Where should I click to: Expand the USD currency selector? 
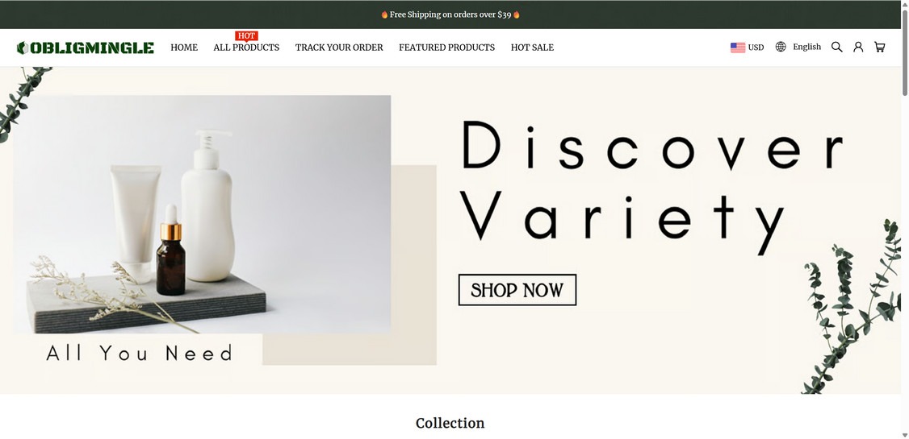748,48
